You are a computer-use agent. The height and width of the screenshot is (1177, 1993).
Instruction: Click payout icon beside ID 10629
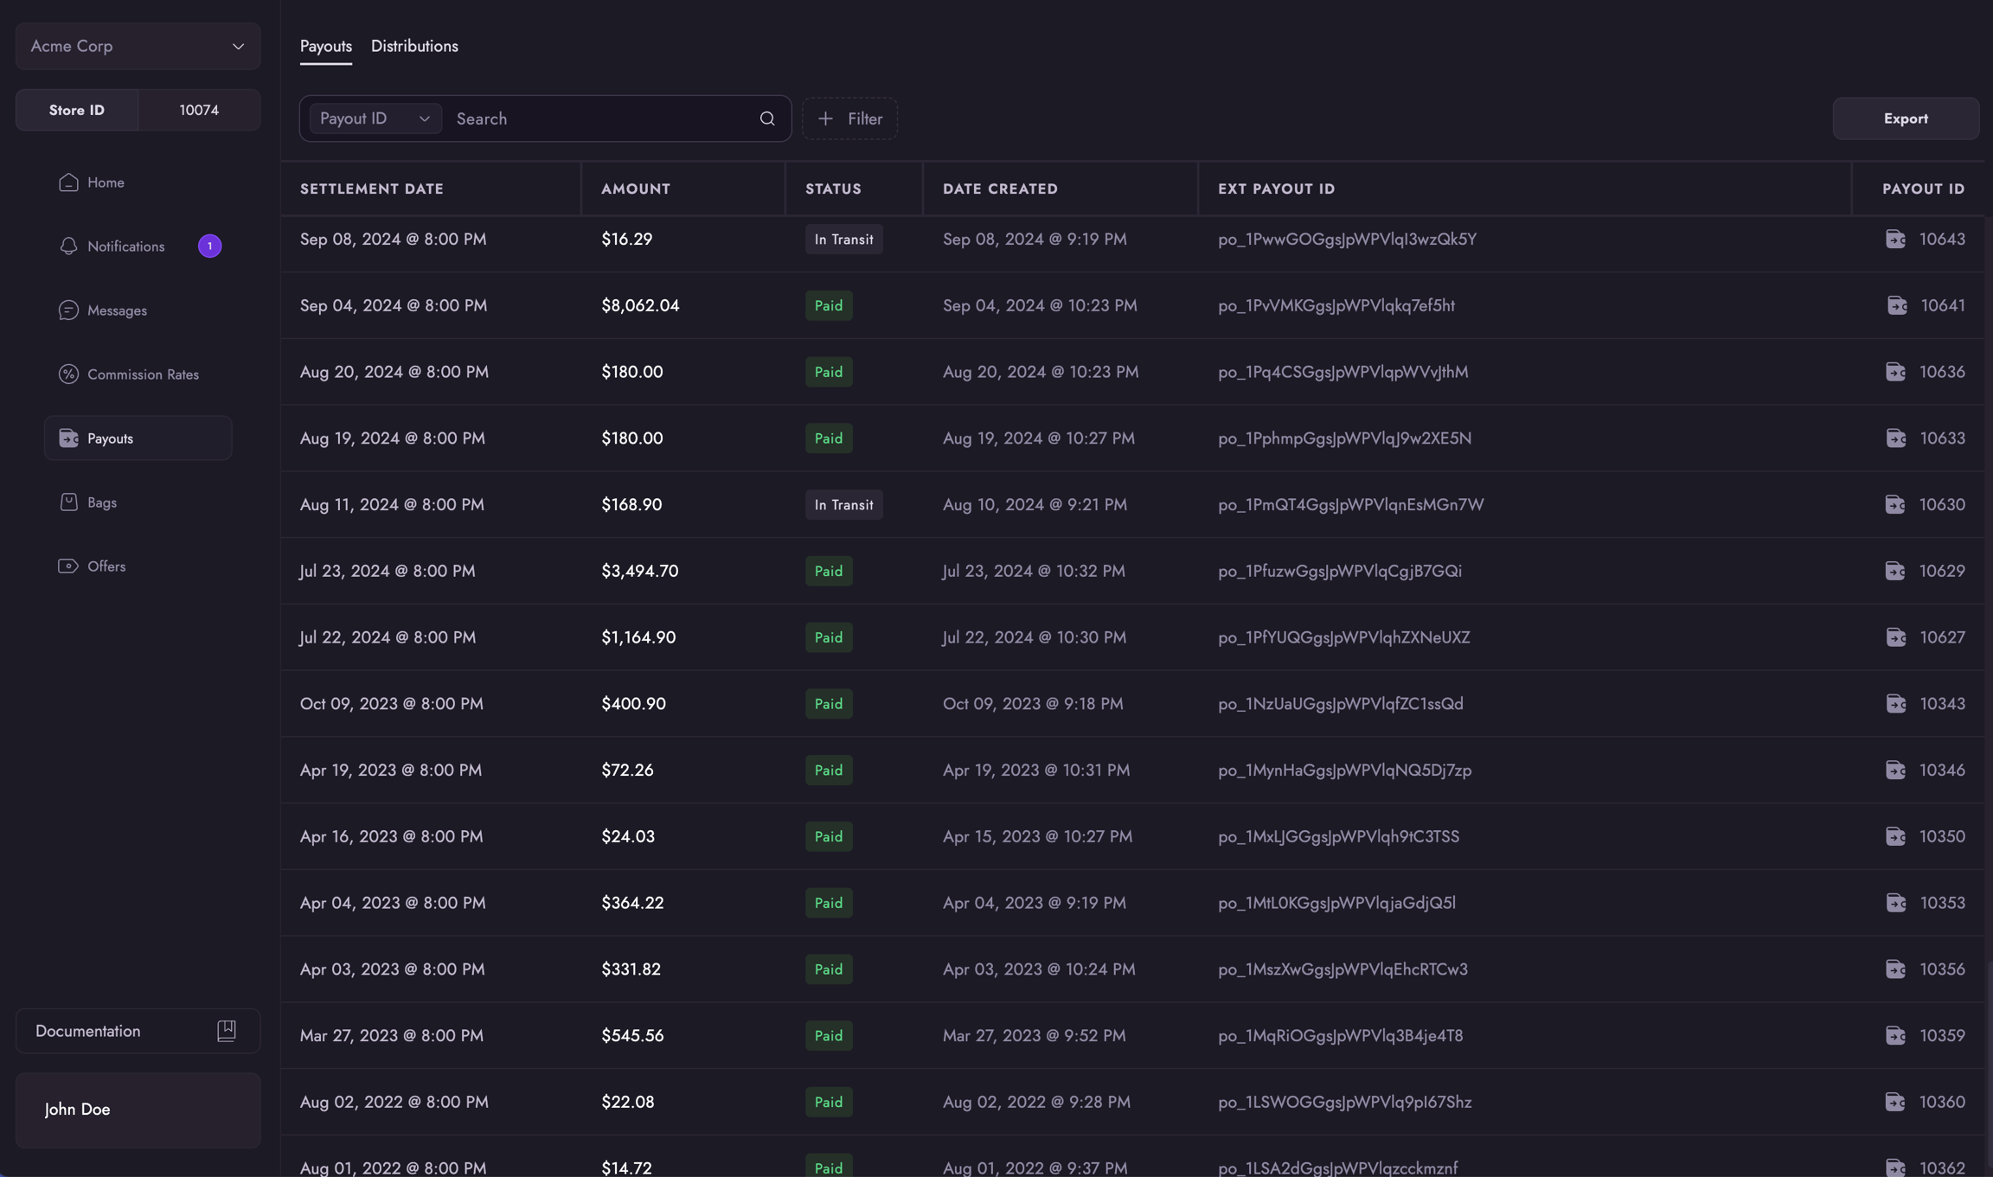pyautogui.click(x=1895, y=572)
